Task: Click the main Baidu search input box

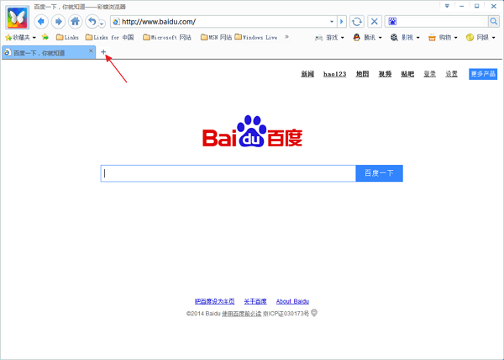Action: (228, 173)
